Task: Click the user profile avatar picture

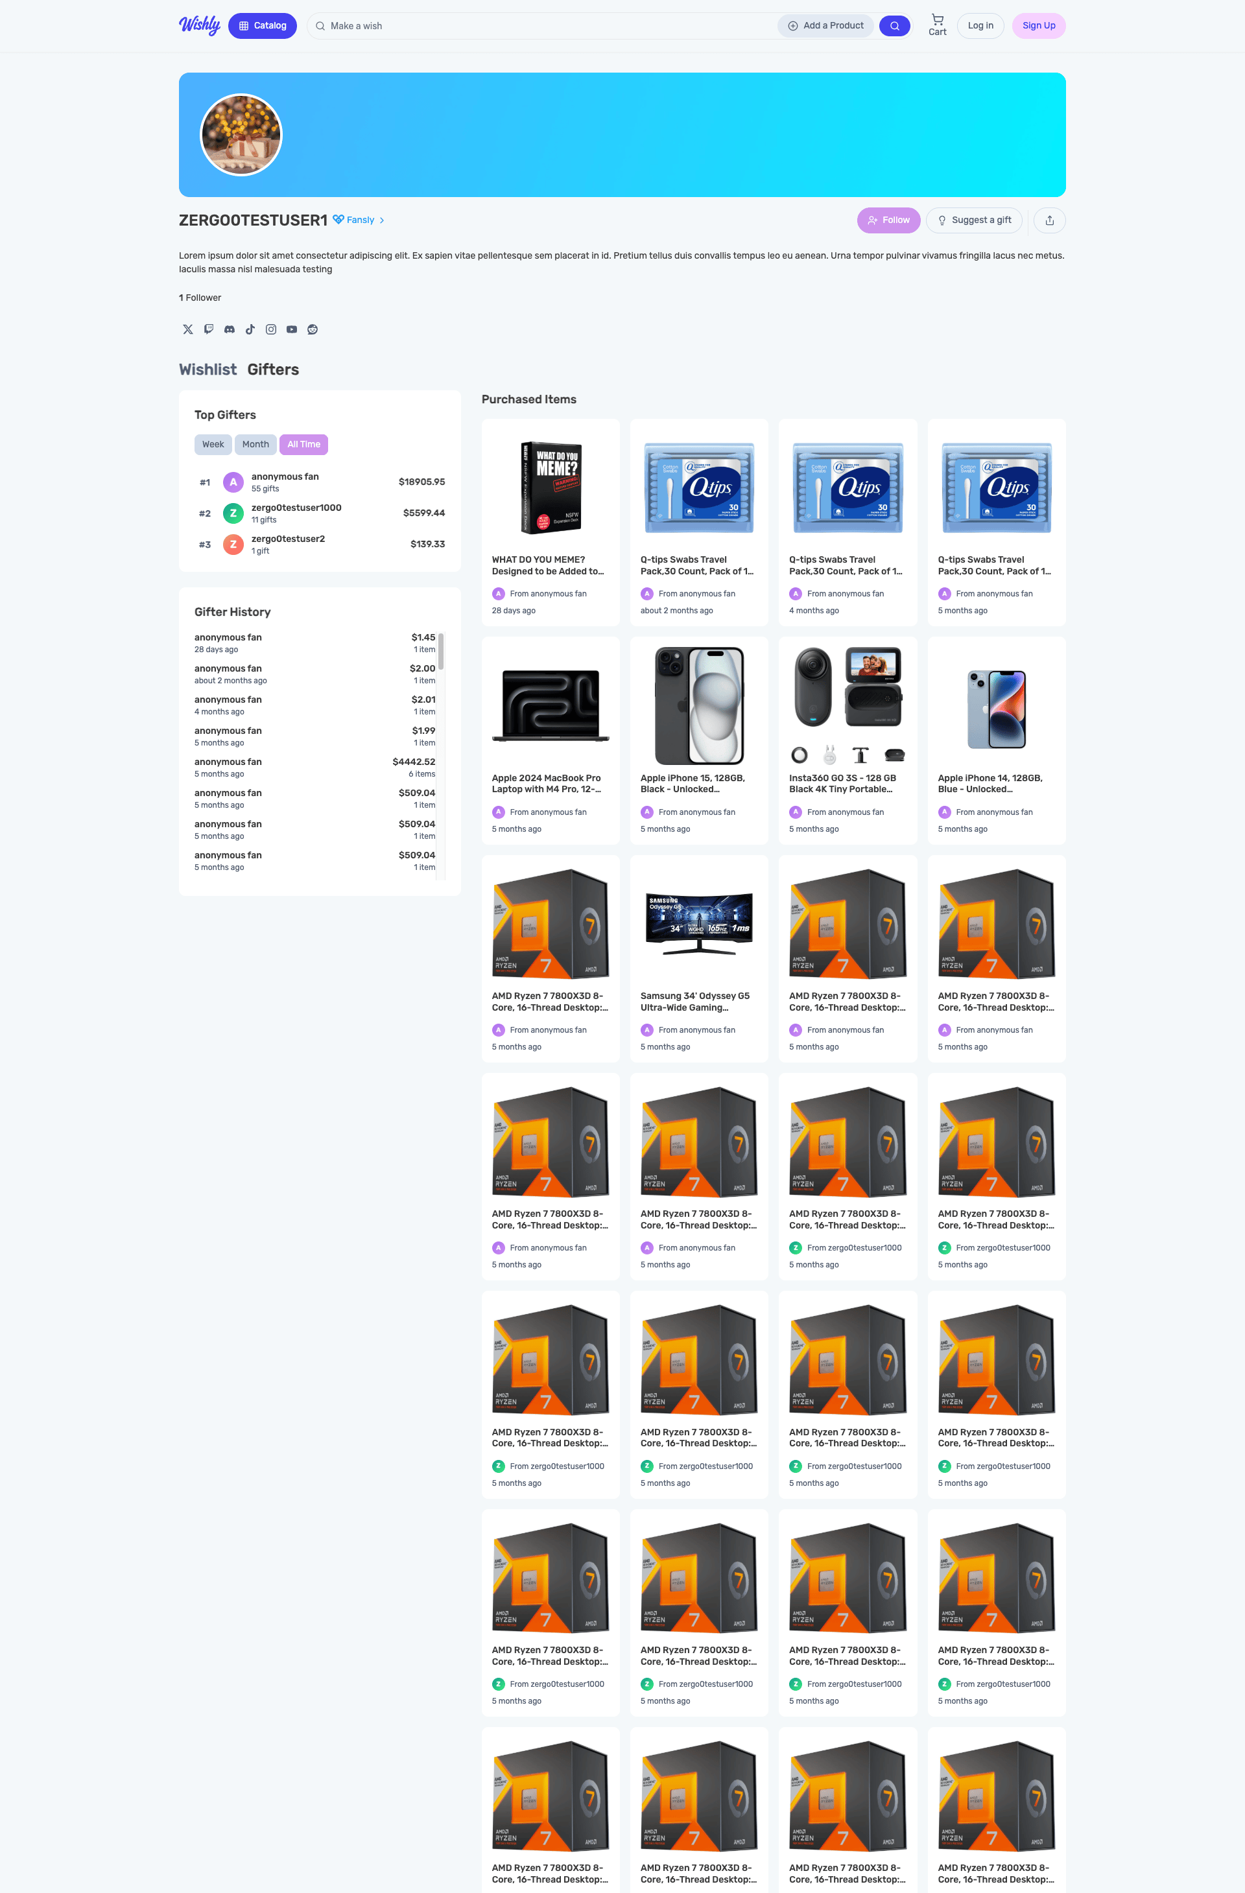Action: click(x=241, y=134)
